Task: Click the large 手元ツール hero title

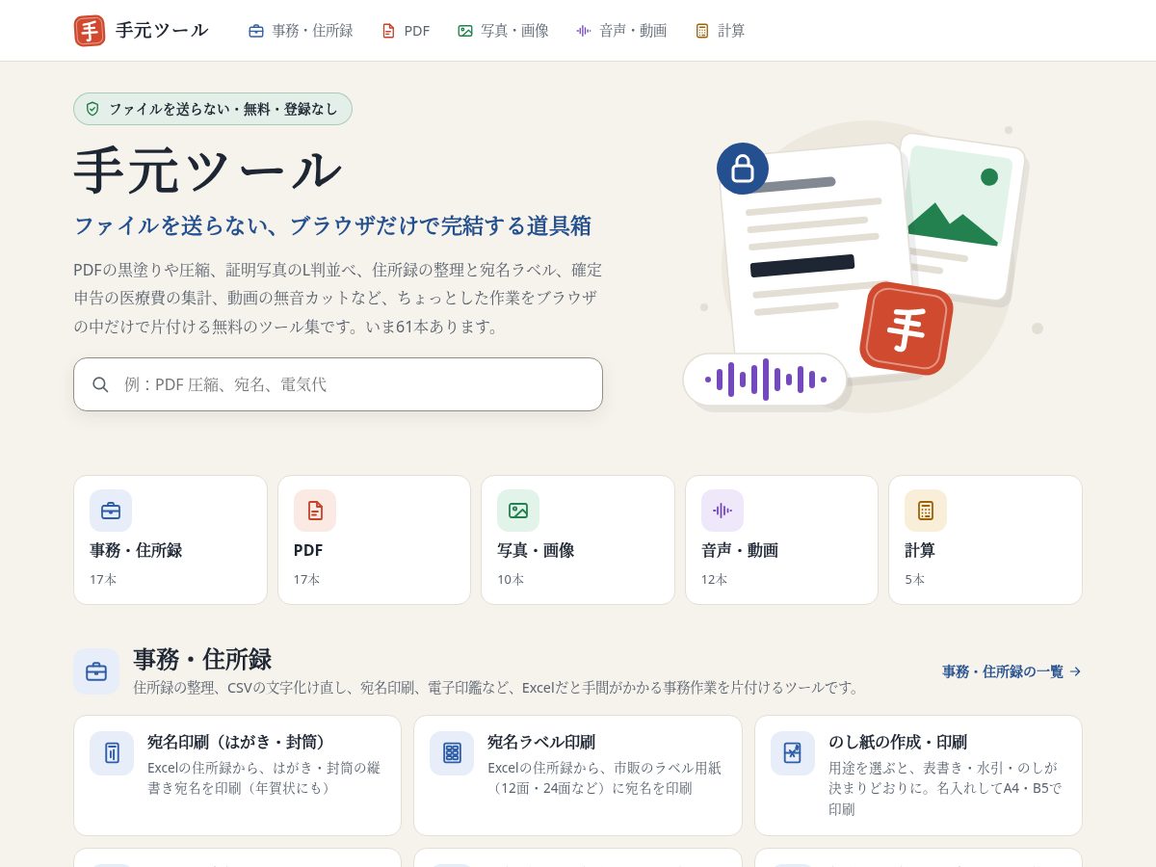Action: point(208,170)
